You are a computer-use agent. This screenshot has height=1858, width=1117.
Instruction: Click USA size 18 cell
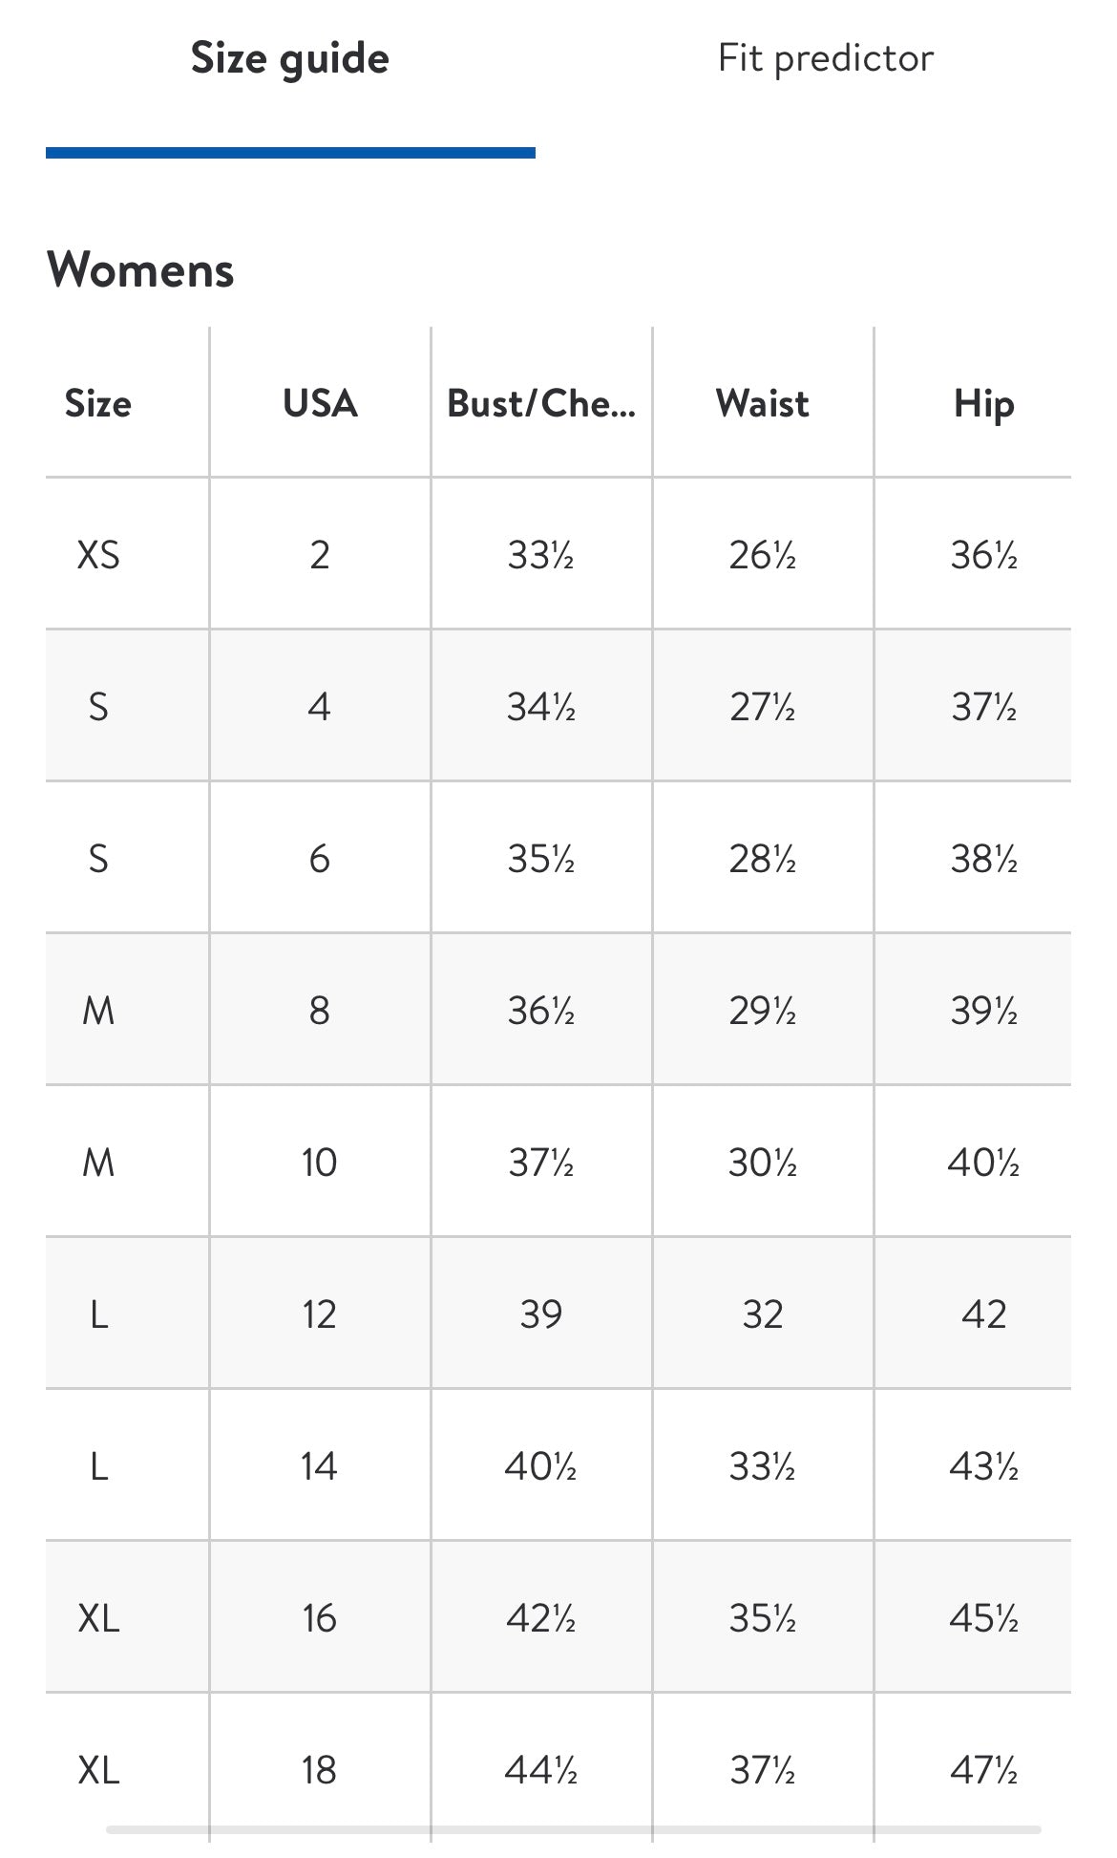tap(320, 1770)
